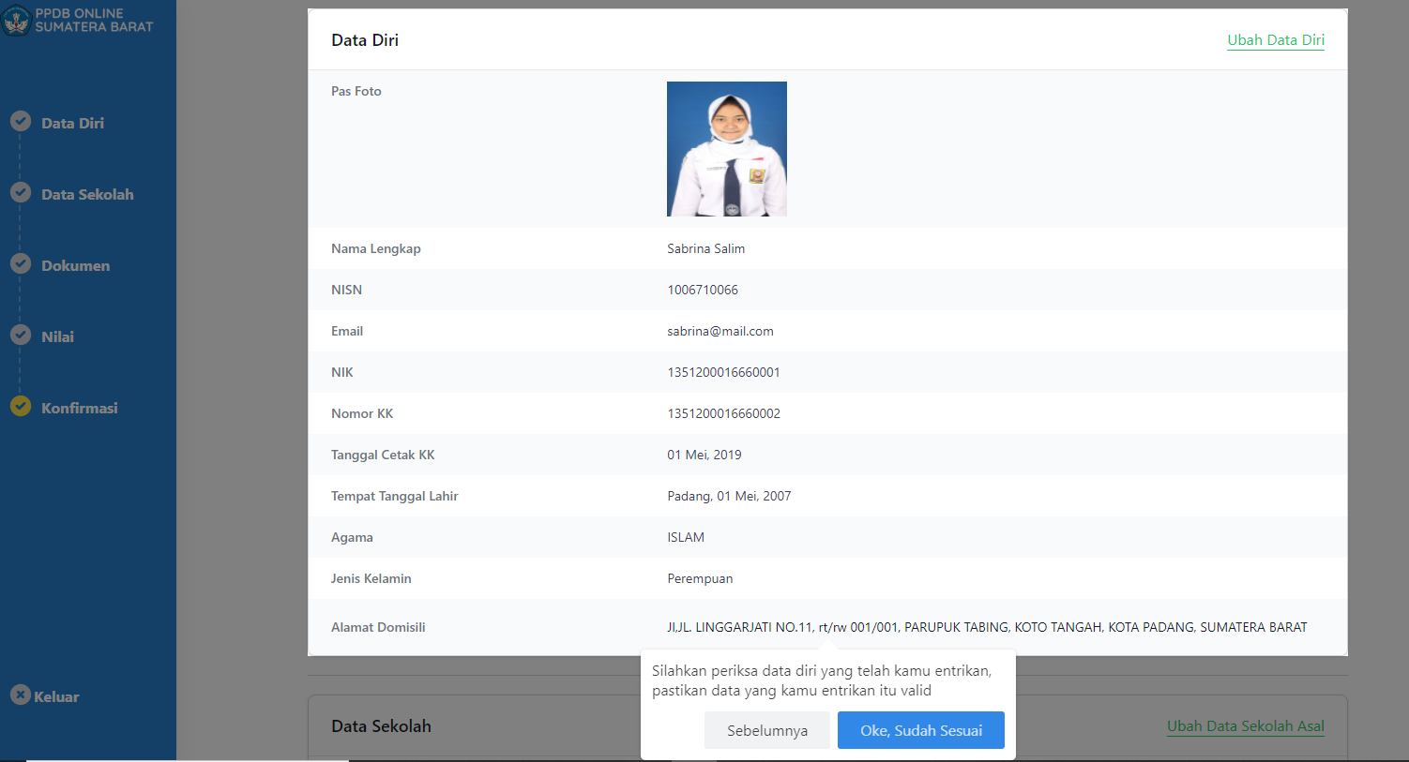Select the Nilai sidebar step
Viewport: 1409px width, 762px height.
coord(57,337)
